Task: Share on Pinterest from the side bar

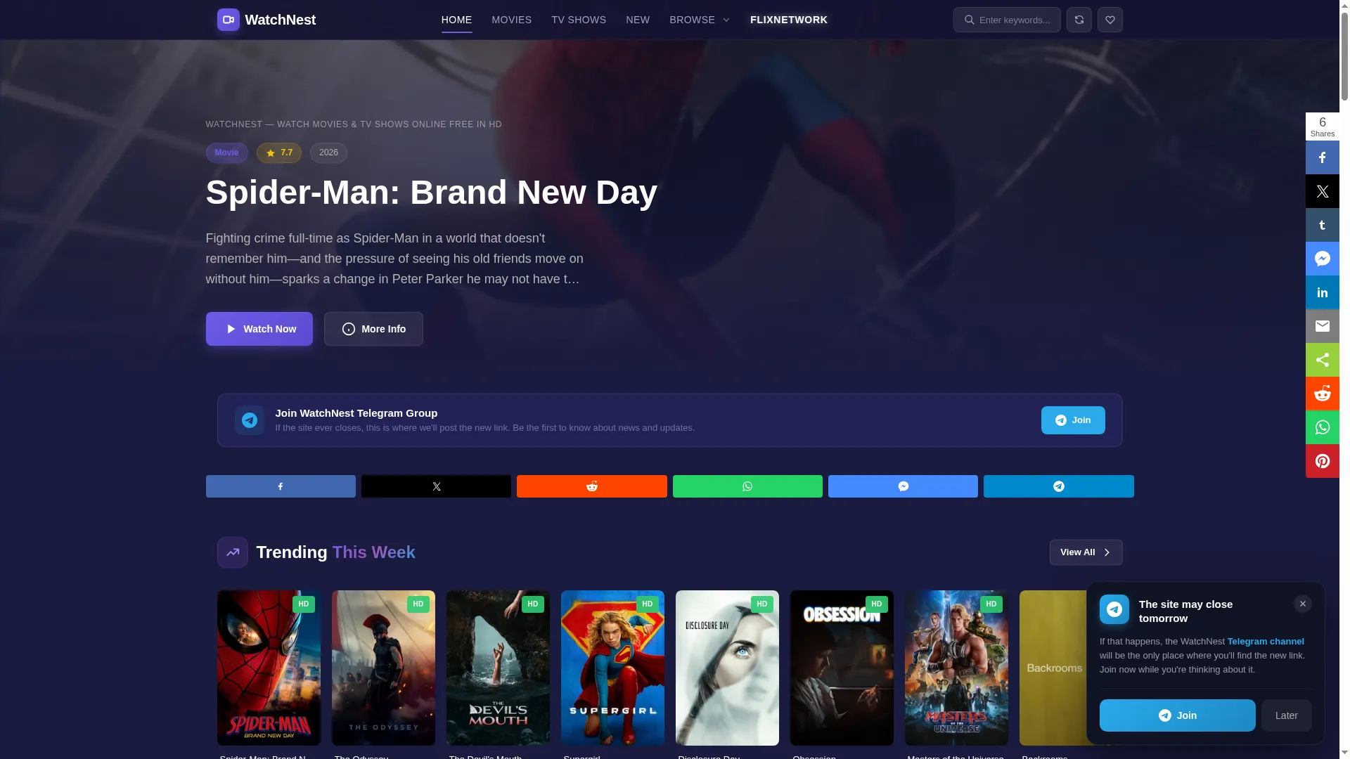Action: [x=1322, y=461]
